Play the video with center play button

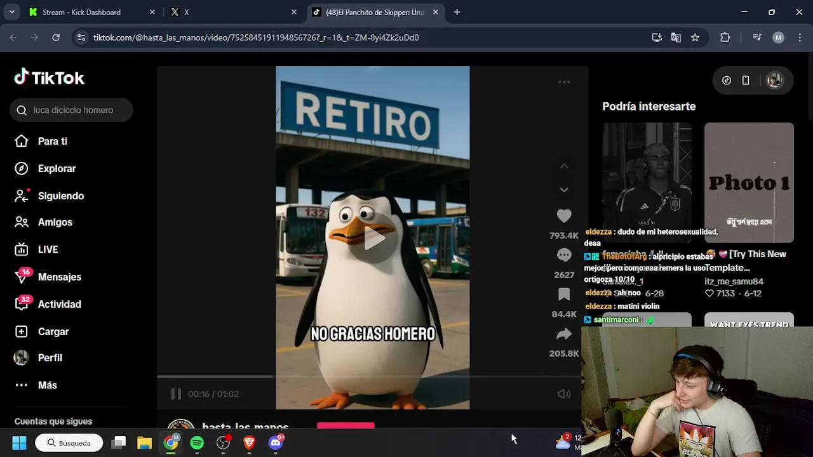tap(373, 239)
